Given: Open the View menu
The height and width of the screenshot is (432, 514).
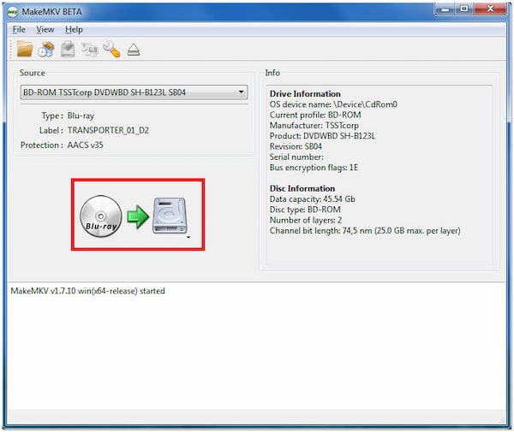Looking at the screenshot, I should (45, 29).
